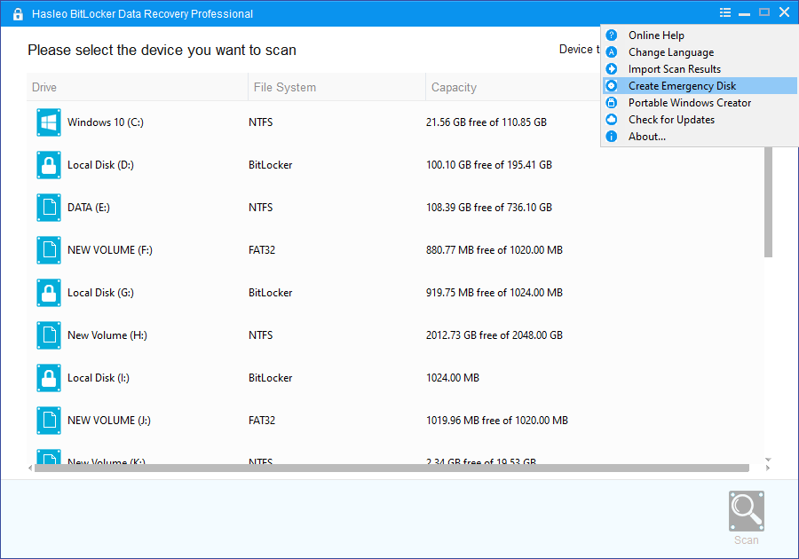Click the horizontal scrollbar left arrow
799x559 pixels.
[30, 468]
